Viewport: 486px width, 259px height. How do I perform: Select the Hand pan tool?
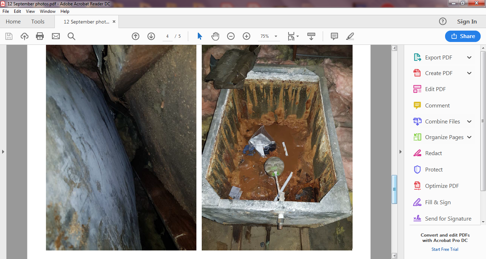215,36
